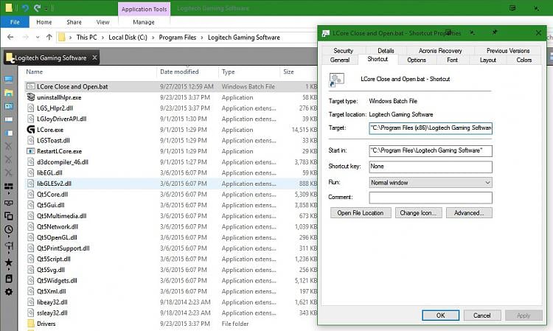553x331 pixels.
Task: Switch to the Layout tab
Action: point(488,60)
